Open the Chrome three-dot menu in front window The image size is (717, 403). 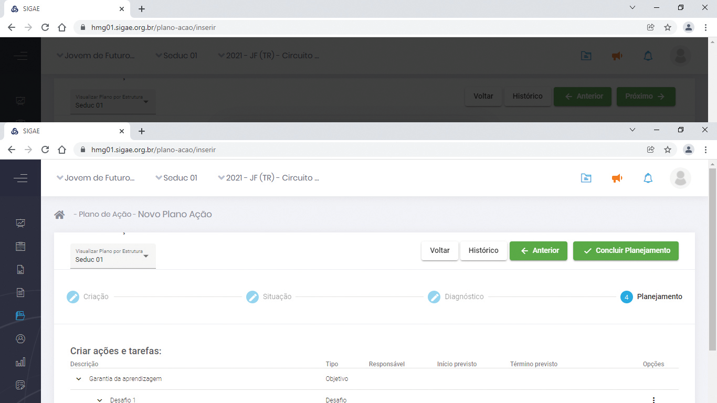tap(706, 150)
